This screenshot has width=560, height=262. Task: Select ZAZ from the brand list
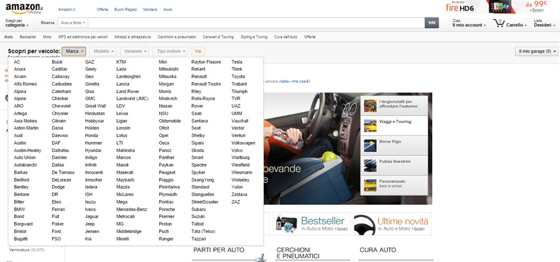(x=236, y=202)
